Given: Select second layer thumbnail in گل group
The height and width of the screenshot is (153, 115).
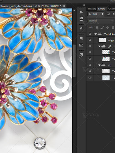Looking at the screenshot, I should (x=106, y=59).
